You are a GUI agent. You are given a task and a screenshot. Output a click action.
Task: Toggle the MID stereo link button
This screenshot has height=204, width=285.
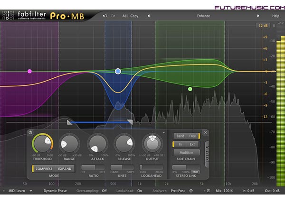click(x=195, y=172)
